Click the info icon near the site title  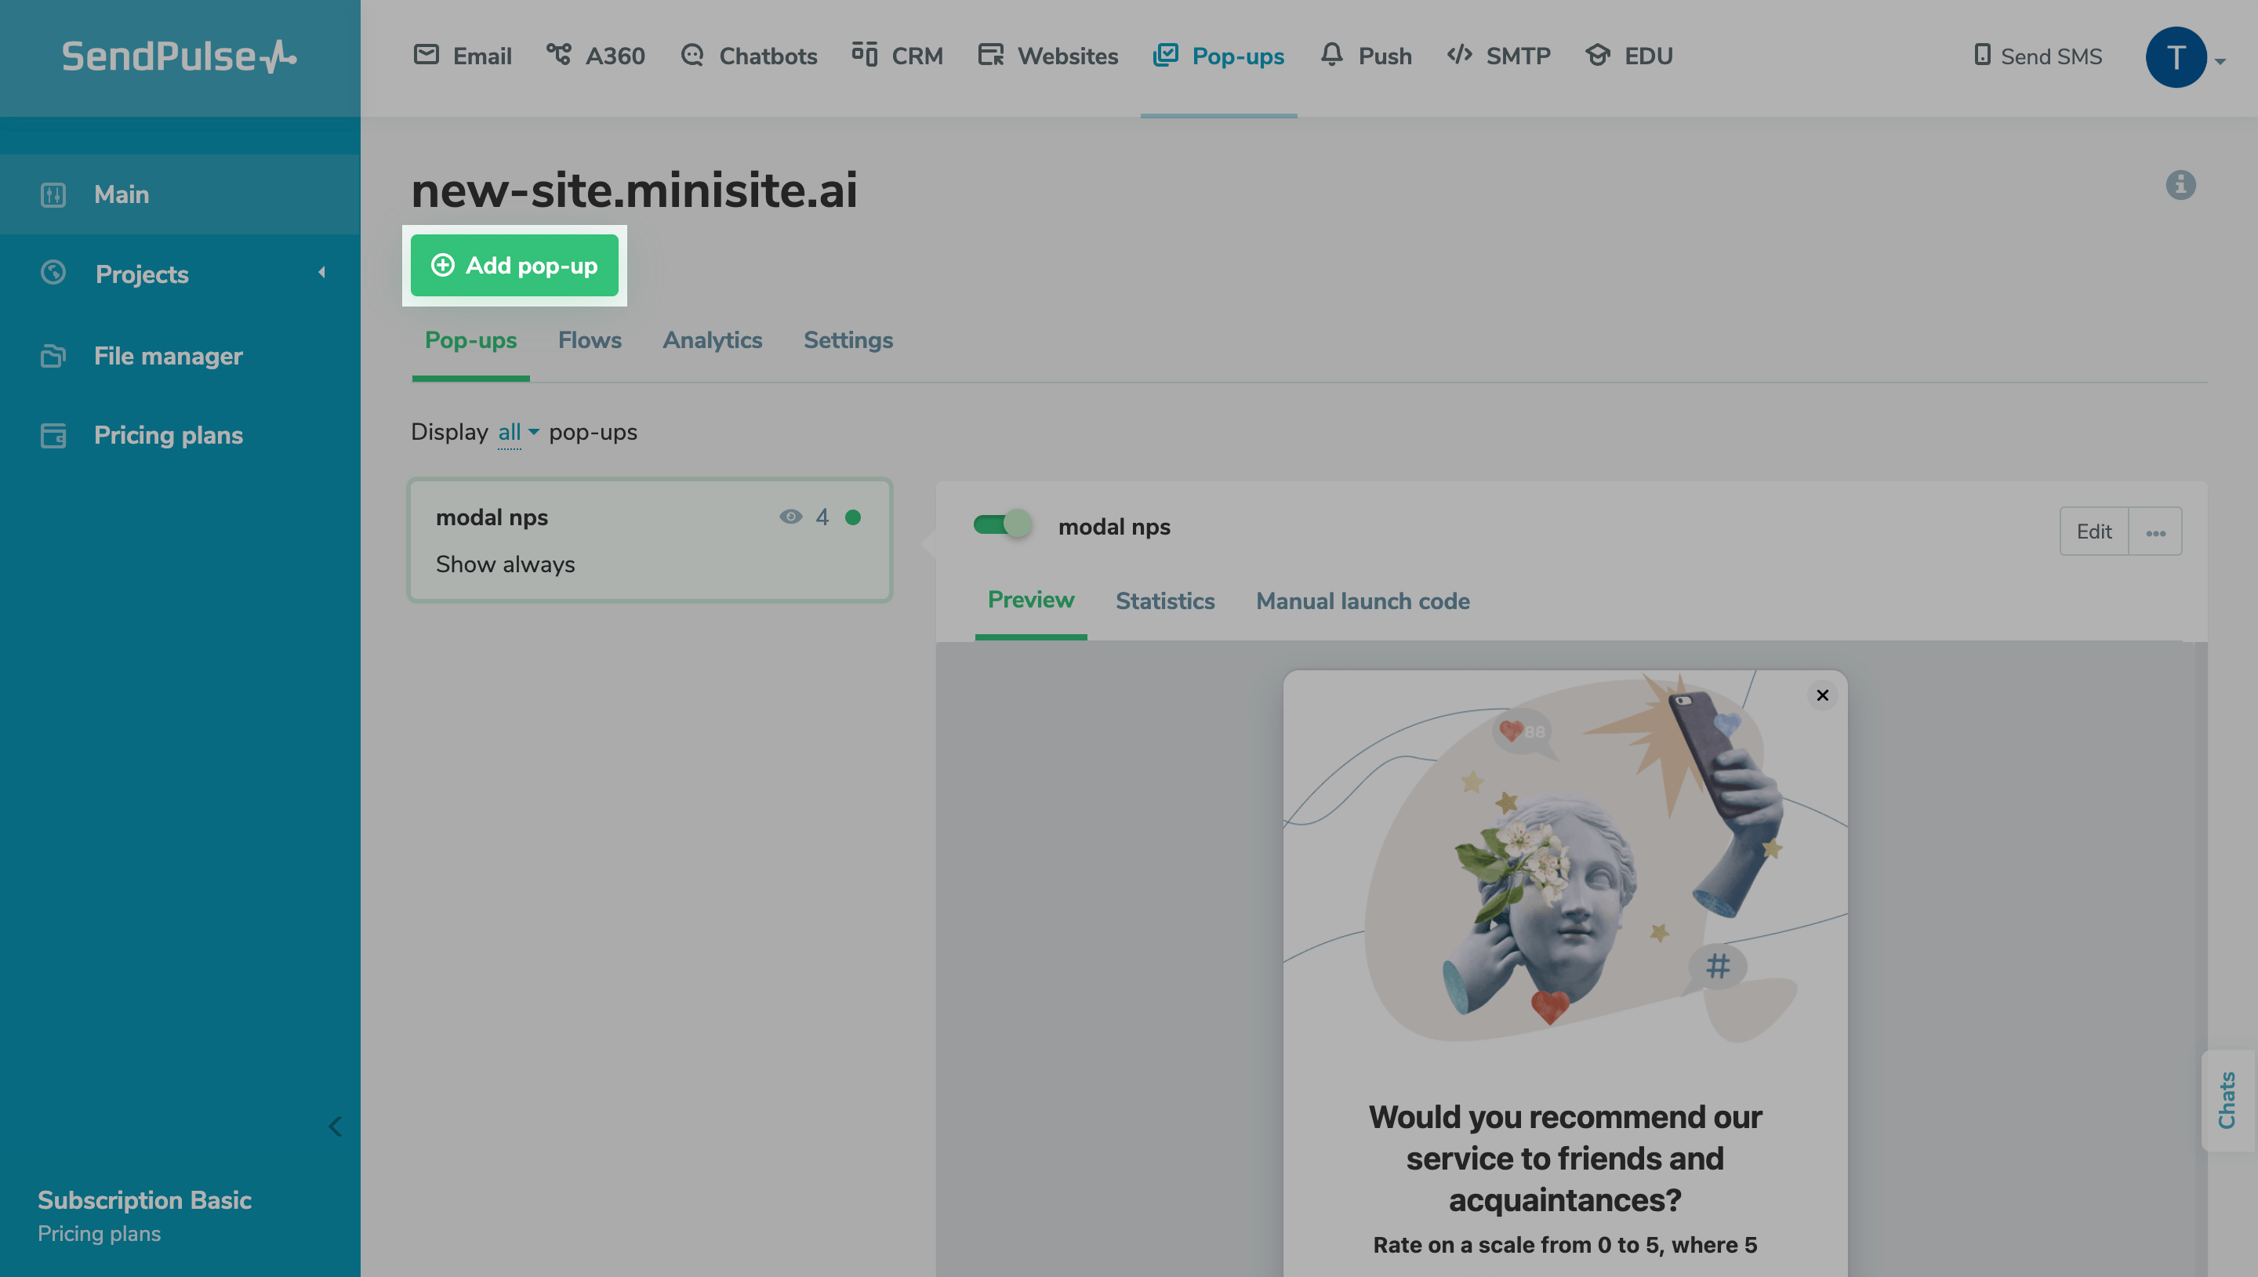pyautogui.click(x=2183, y=185)
